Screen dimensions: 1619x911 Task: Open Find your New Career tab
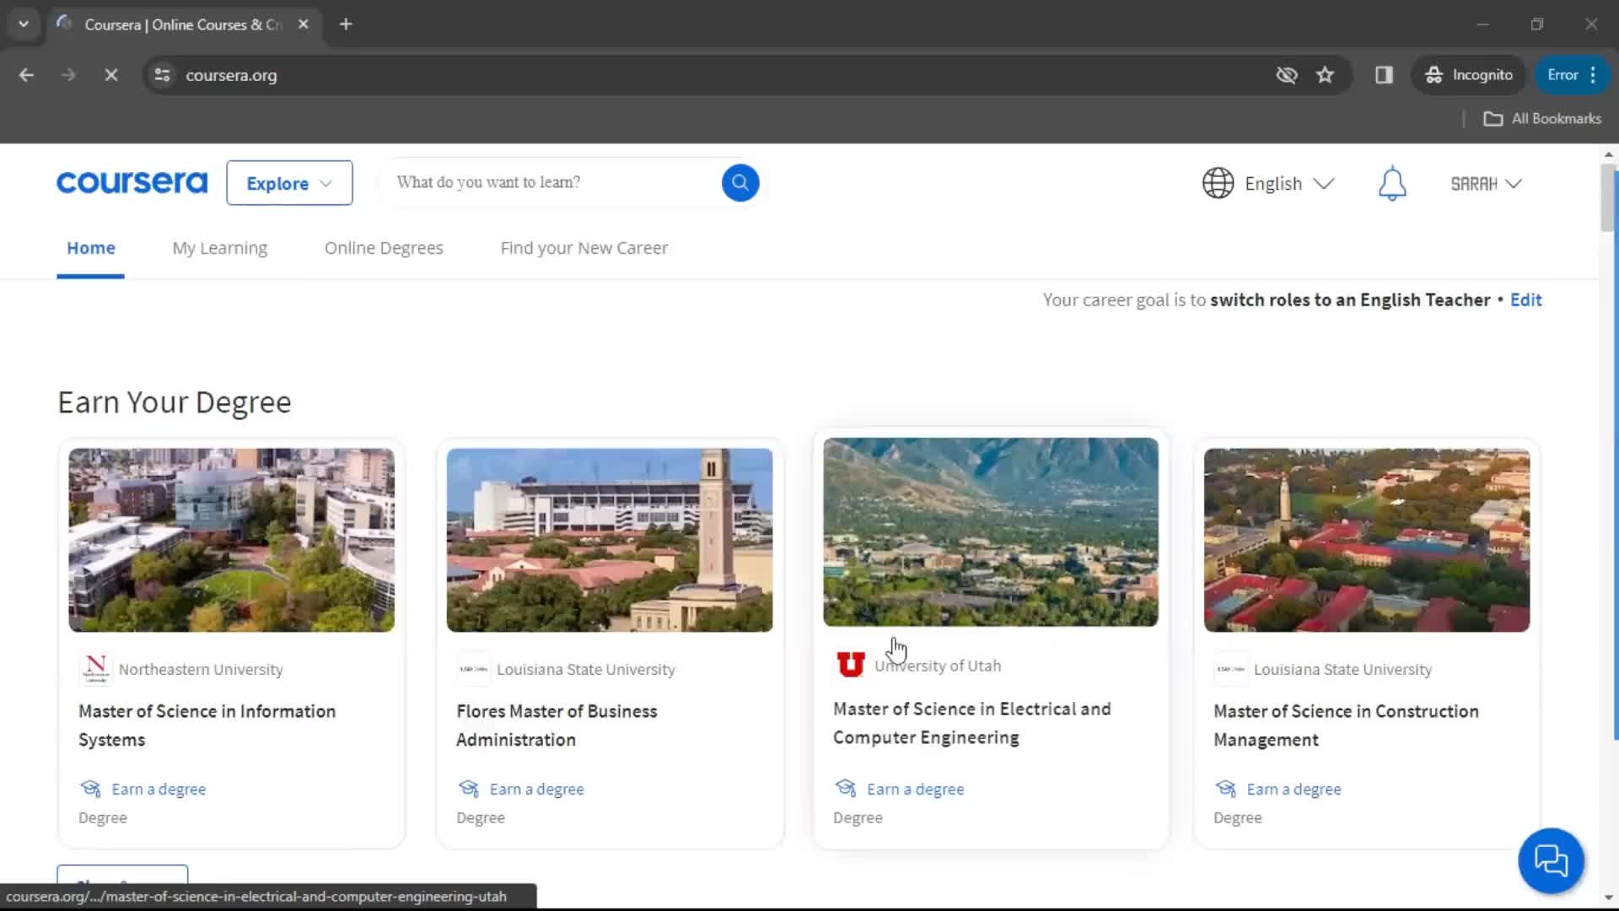tap(584, 248)
